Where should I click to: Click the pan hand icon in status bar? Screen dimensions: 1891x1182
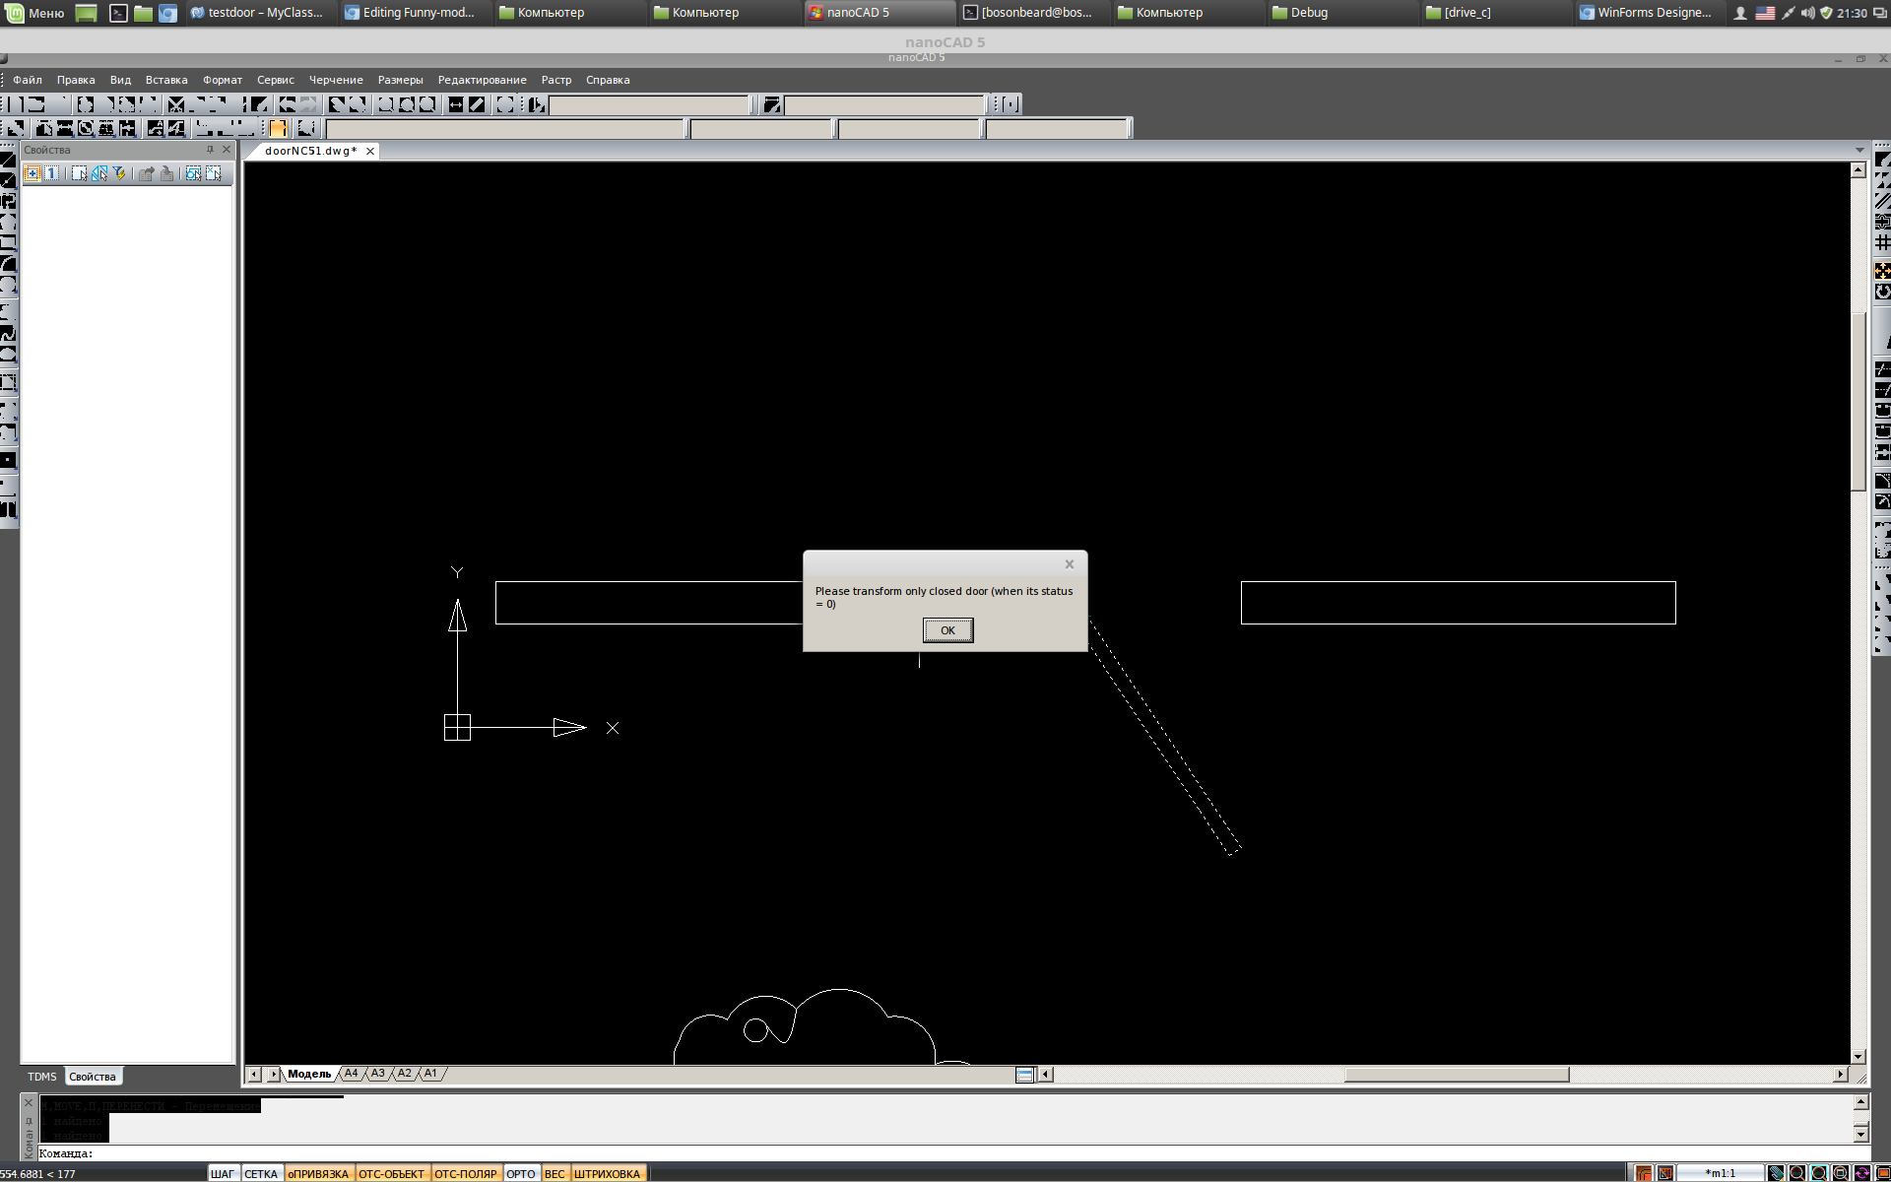point(1776,1173)
